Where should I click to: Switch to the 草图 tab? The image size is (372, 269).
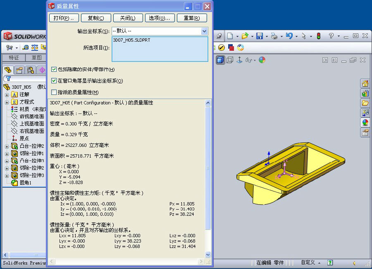(36, 58)
